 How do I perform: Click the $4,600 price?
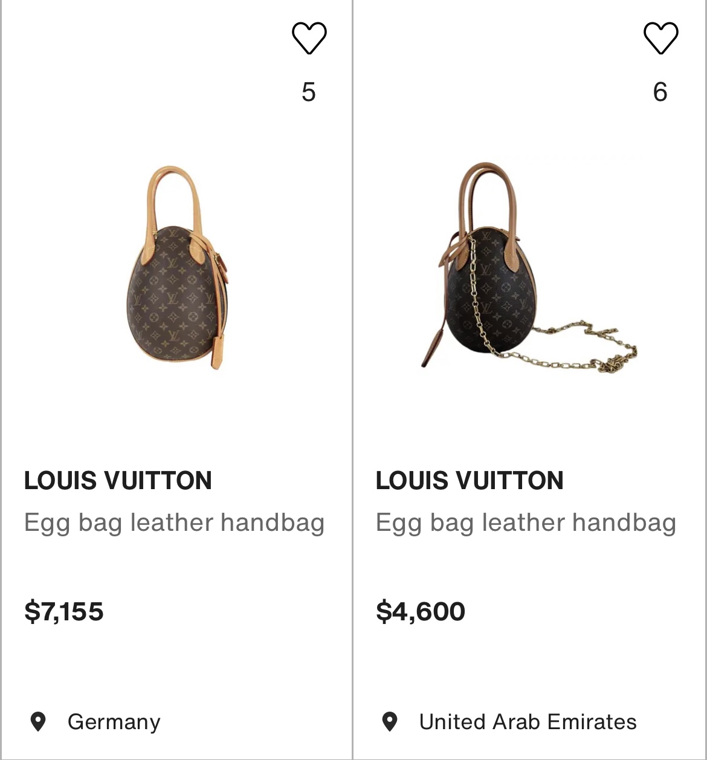point(421,611)
